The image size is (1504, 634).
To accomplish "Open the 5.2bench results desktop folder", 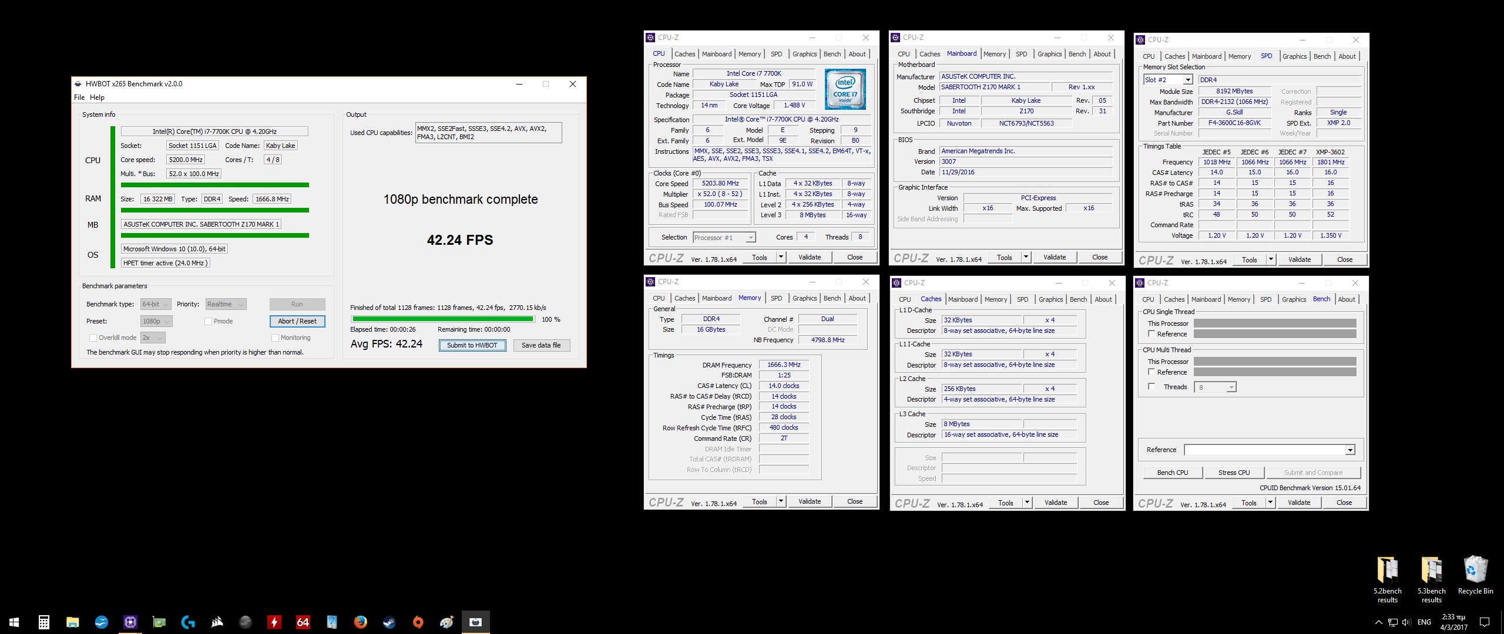I will [x=1387, y=579].
